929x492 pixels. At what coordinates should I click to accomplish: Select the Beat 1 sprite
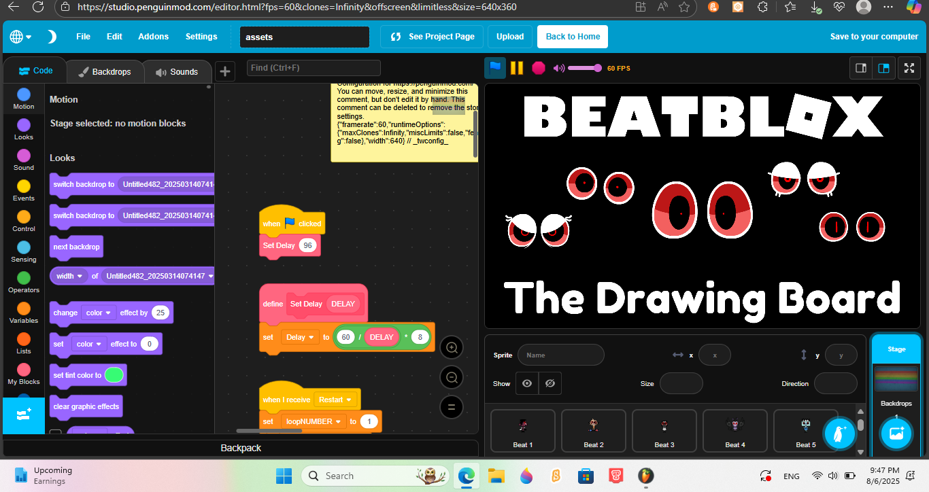pos(523,432)
